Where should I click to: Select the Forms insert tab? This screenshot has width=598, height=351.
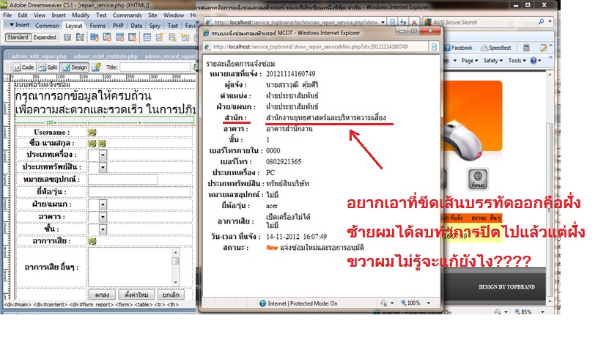click(97, 26)
